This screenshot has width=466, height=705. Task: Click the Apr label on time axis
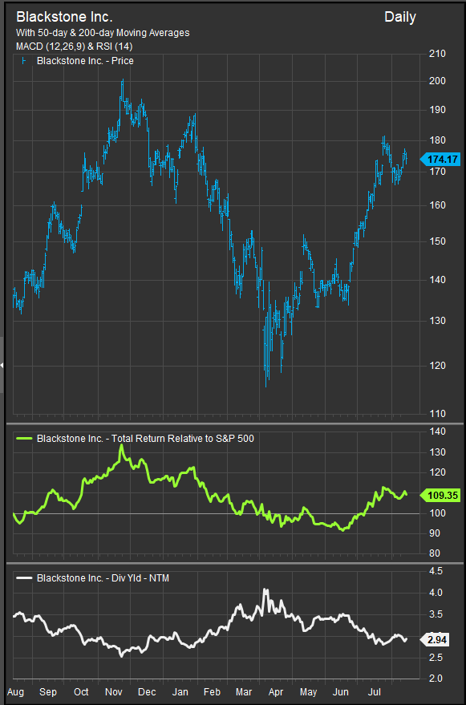[x=277, y=691]
